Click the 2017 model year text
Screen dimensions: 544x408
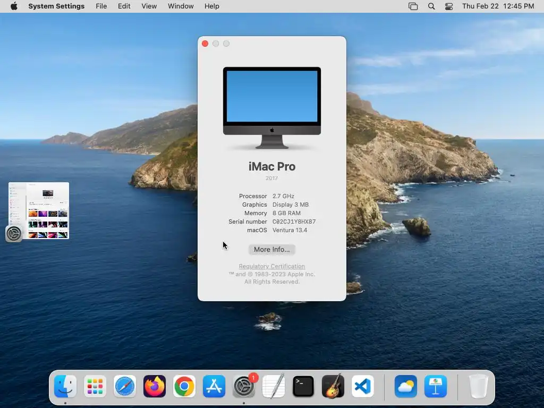[x=271, y=178]
